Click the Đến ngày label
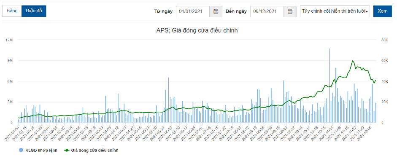Viewport: 397px width, 156px height. [236, 11]
